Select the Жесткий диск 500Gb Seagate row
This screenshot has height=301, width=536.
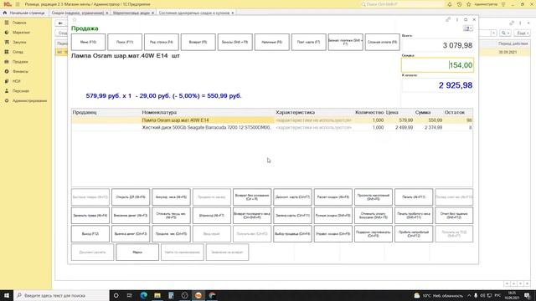[x=272, y=127]
